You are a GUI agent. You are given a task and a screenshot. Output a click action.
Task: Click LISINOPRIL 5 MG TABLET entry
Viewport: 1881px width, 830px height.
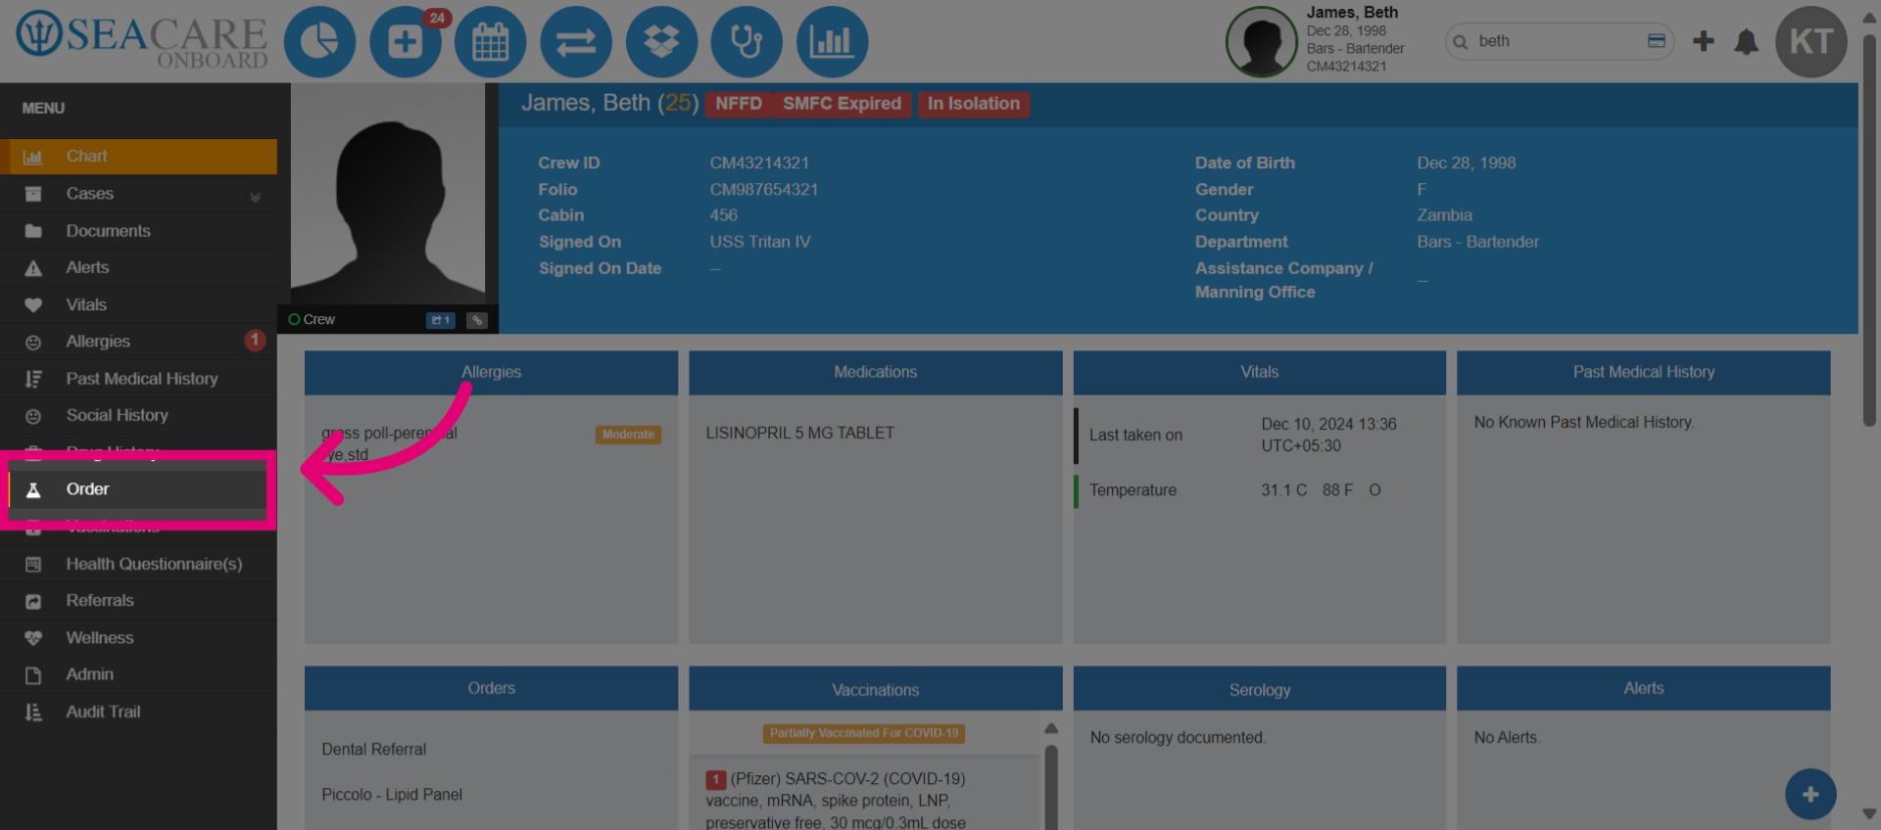(x=800, y=433)
